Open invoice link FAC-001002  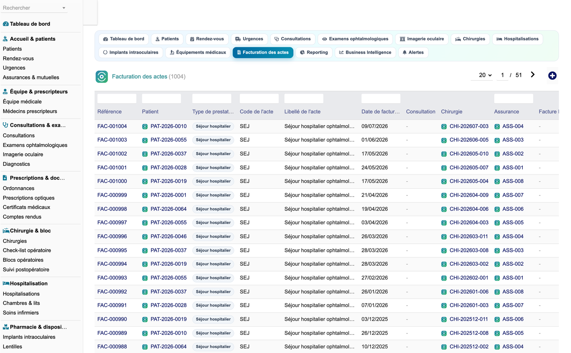point(112,154)
